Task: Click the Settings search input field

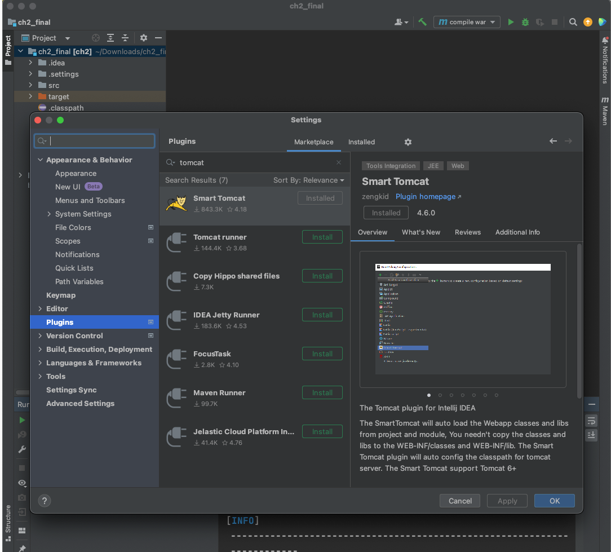Action: coord(95,141)
